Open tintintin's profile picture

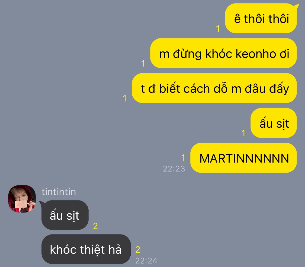point(22,199)
